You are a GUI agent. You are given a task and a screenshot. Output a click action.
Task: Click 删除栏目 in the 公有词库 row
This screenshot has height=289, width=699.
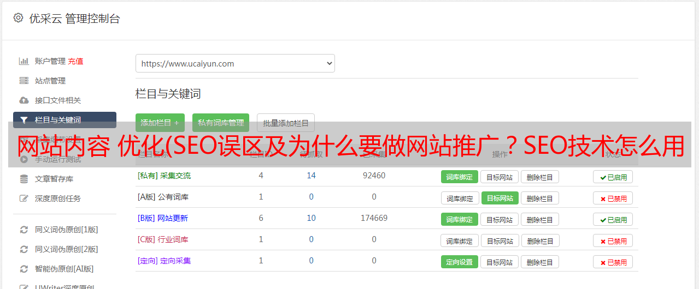[540, 198]
